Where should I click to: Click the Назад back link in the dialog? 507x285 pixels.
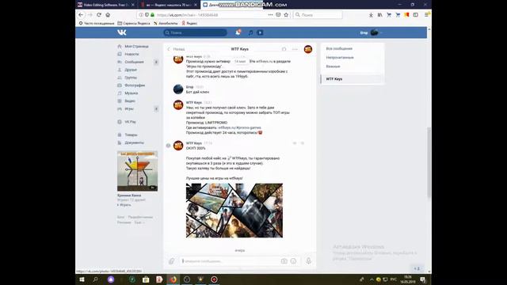tap(176, 49)
